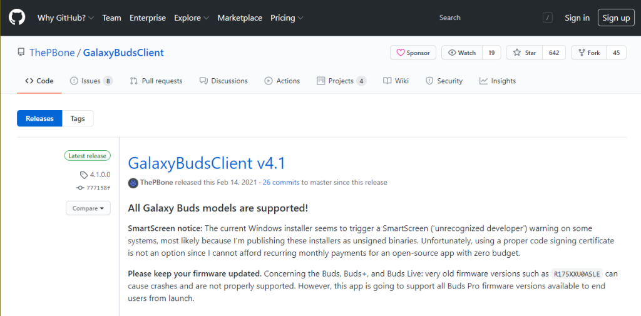Open the Pull requests tab
Image resolution: width=641 pixels, height=316 pixels.
[156, 81]
